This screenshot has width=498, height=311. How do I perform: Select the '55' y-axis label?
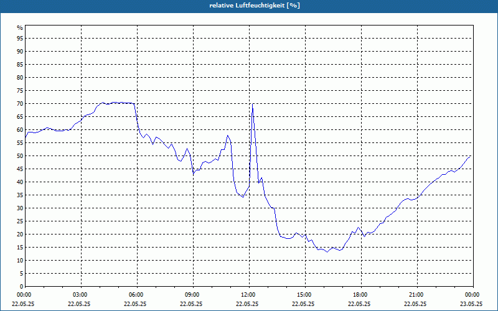[x=20, y=143]
